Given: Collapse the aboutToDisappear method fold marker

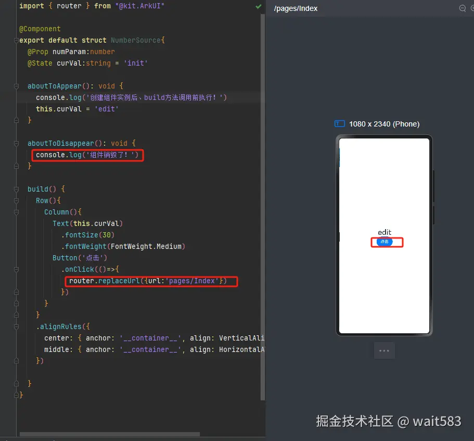Looking at the screenshot, I should tap(16, 143).
